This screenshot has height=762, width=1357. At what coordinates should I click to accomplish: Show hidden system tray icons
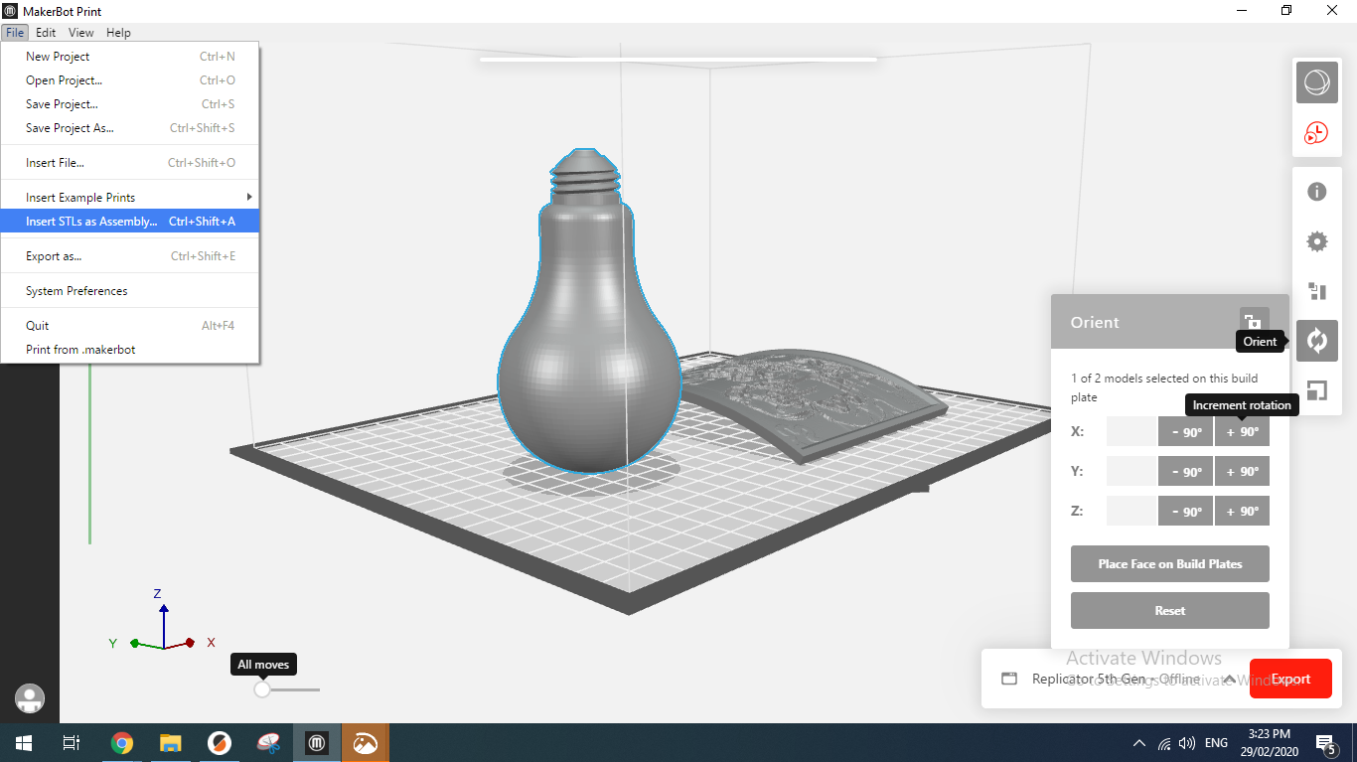click(x=1139, y=743)
